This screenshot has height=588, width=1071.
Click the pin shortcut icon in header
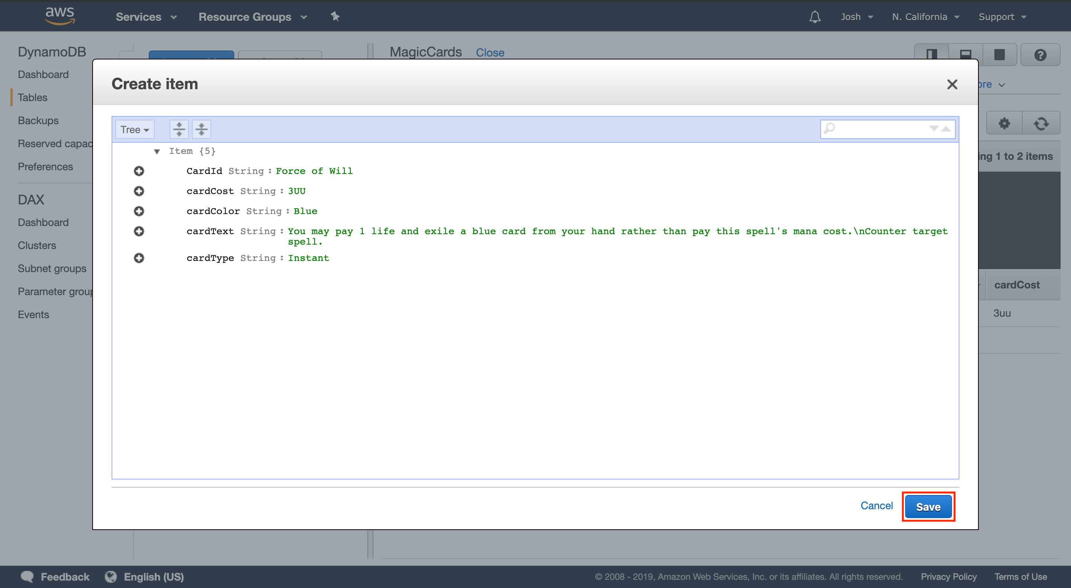coord(335,17)
